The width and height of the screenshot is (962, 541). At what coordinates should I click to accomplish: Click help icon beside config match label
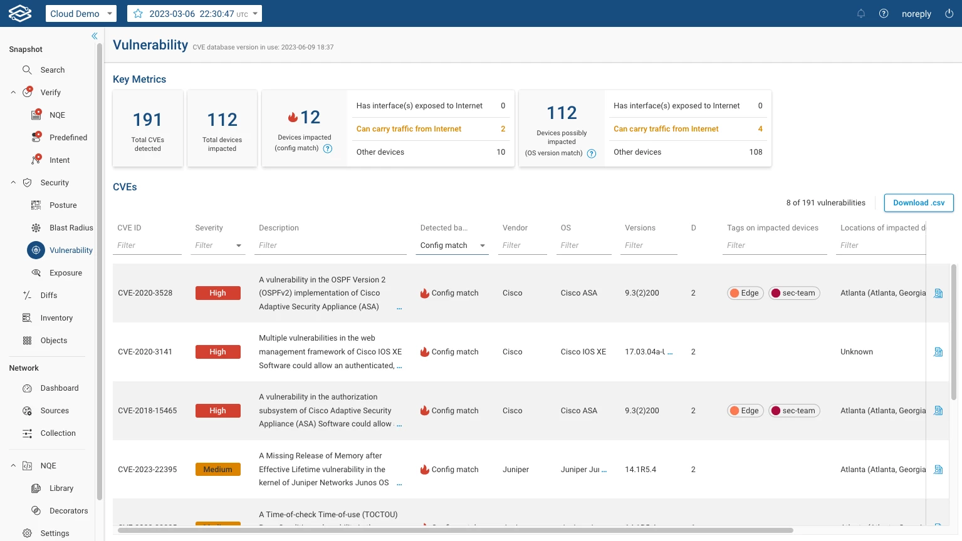[x=327, y=148]
